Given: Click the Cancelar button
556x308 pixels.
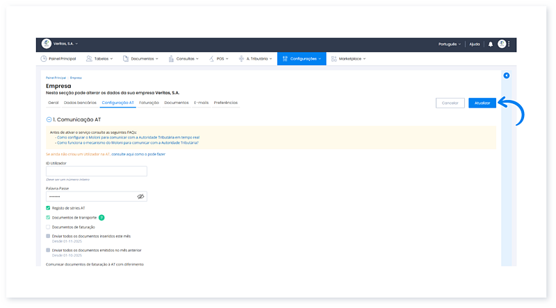Looking at the screenshot, I should [x=450, y=103].
